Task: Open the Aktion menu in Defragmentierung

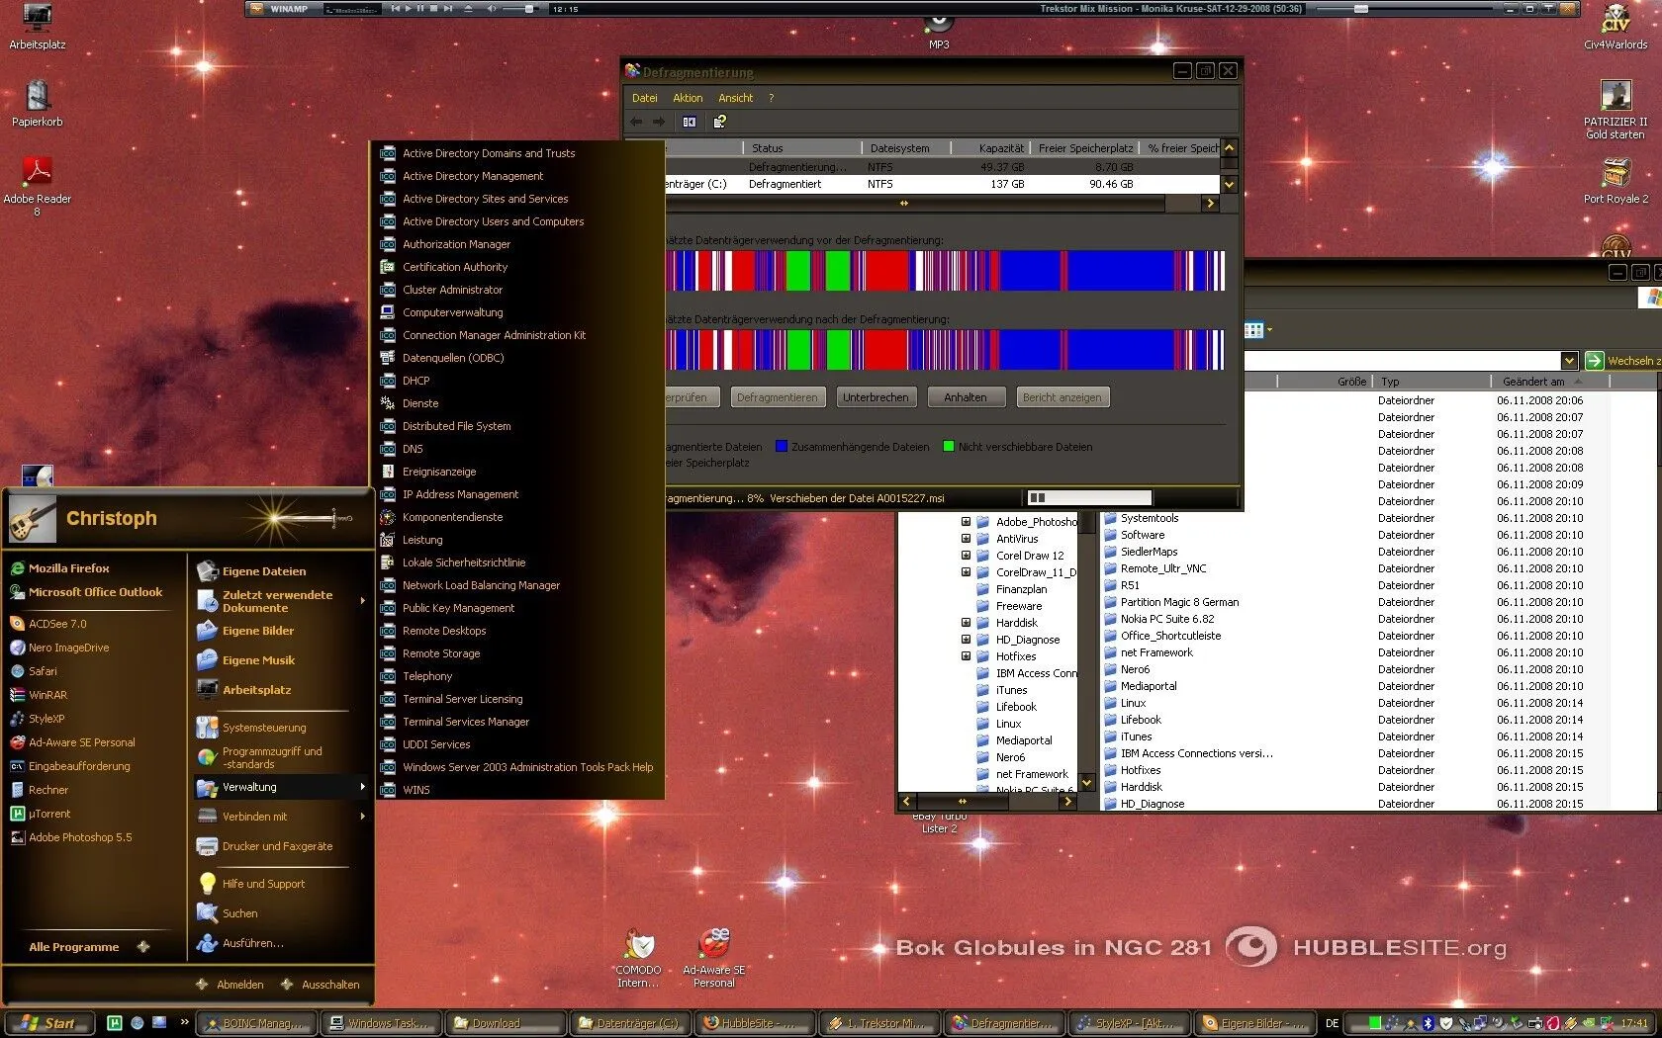Action: 688,98
